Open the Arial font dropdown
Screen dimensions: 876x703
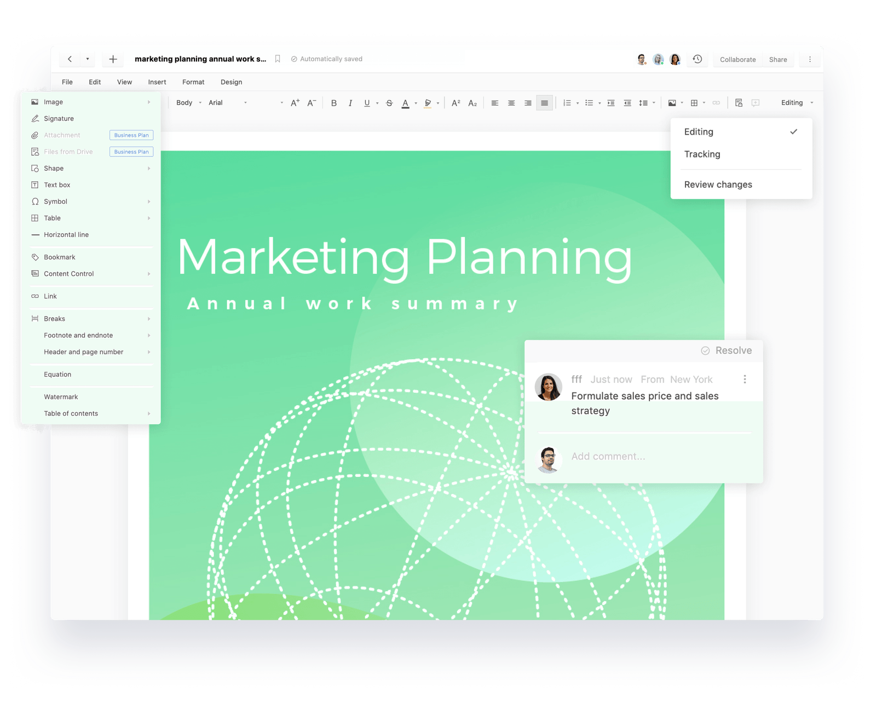pos(227,103)
